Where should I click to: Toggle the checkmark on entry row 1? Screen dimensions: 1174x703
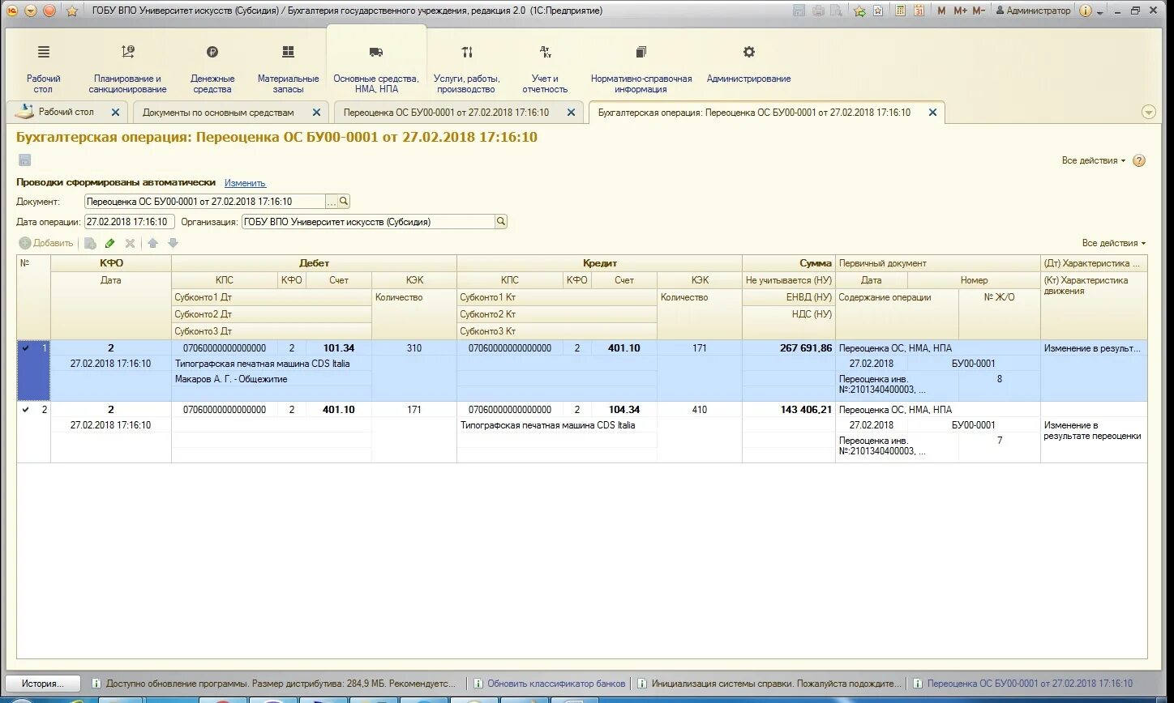(x=25, y=348)
